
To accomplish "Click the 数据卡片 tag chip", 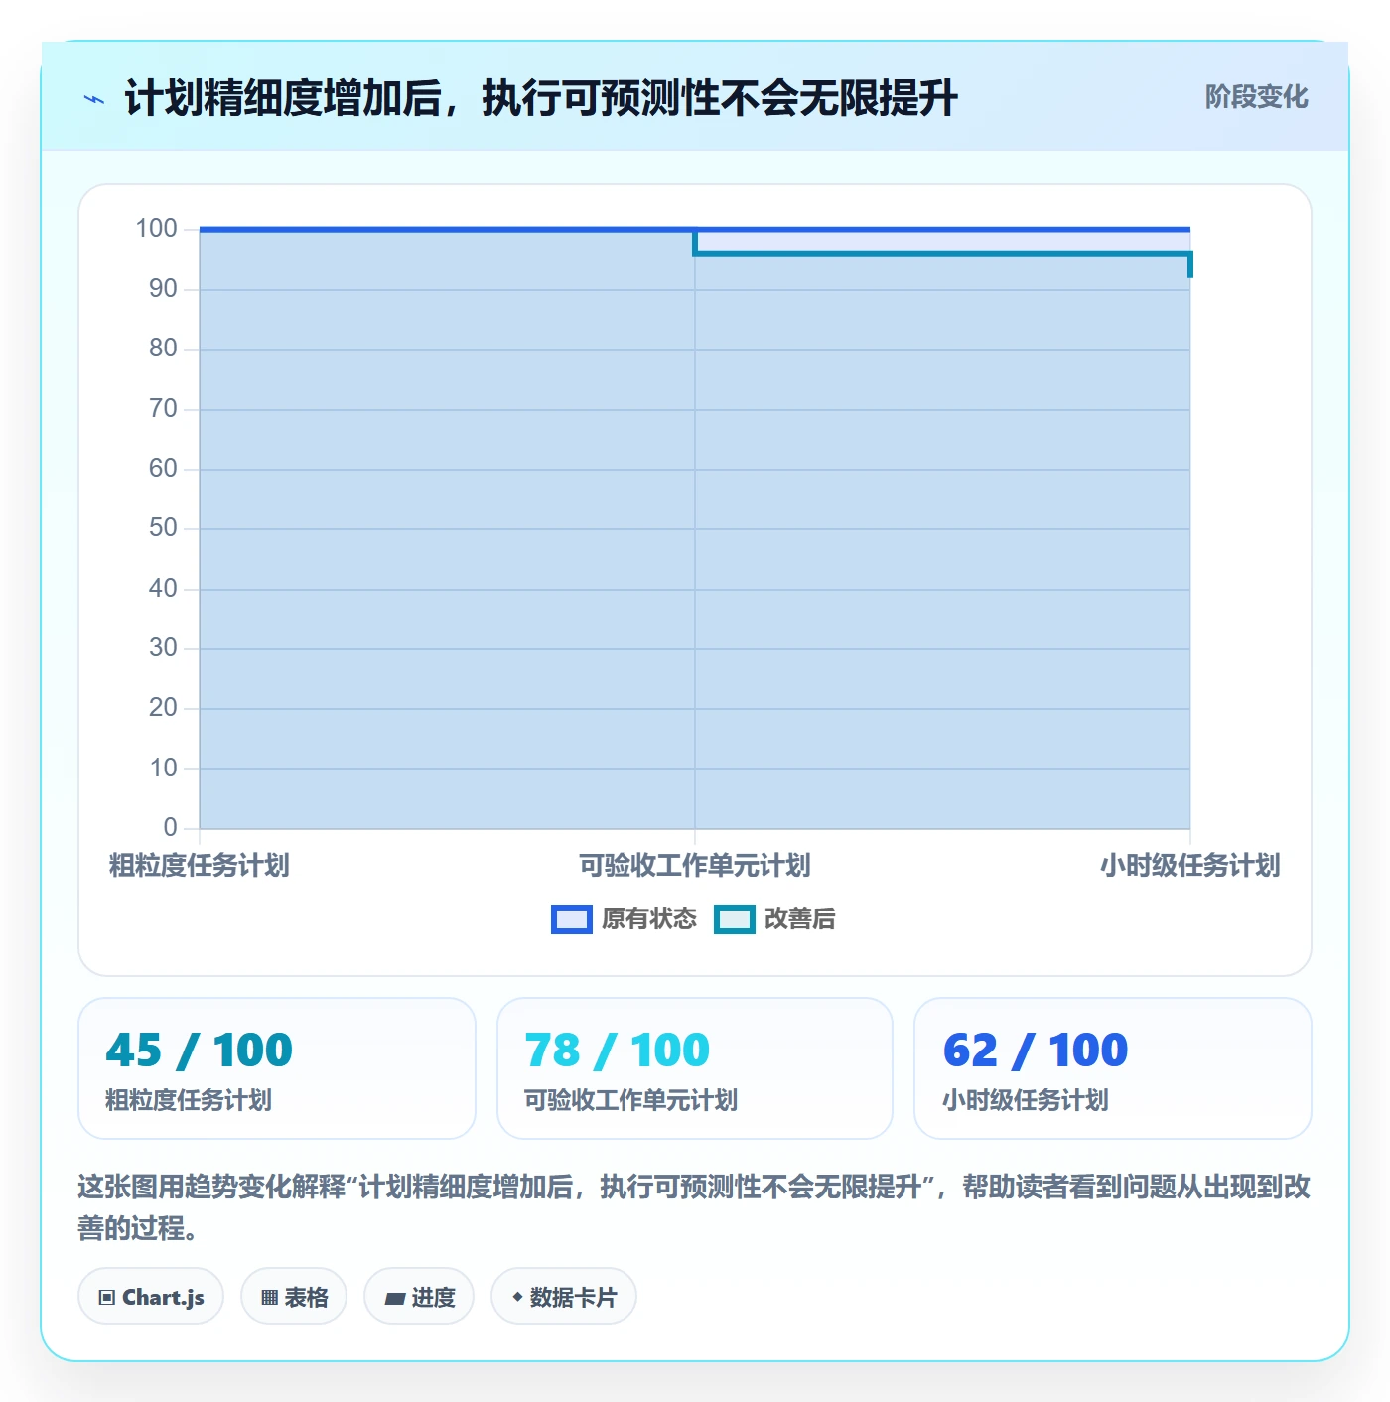I will pos(564,1296).
